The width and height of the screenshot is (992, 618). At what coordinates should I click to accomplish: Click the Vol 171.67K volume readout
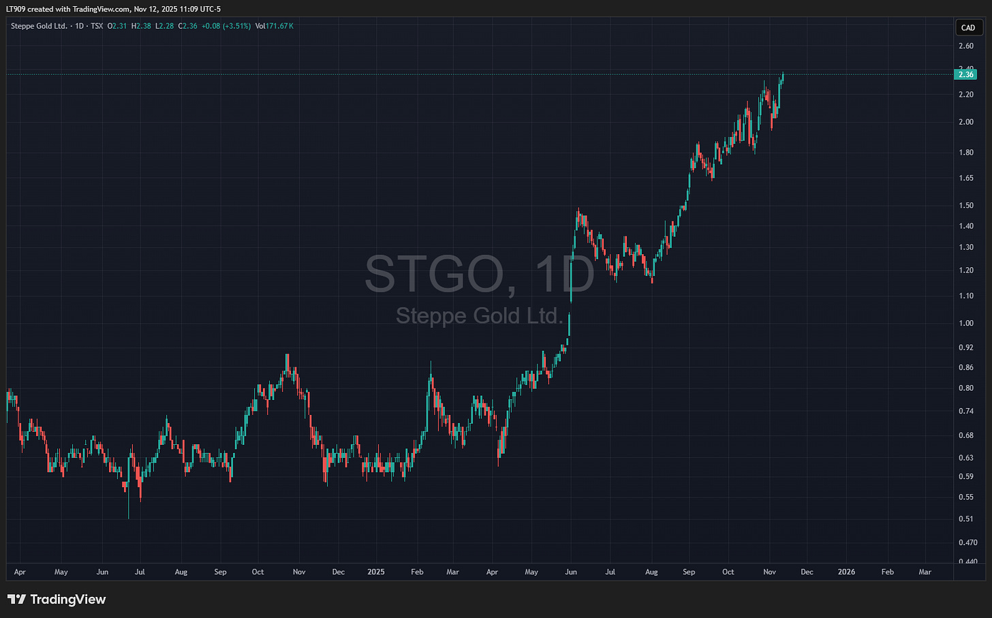pyautogui.click(x=274, y=26)
